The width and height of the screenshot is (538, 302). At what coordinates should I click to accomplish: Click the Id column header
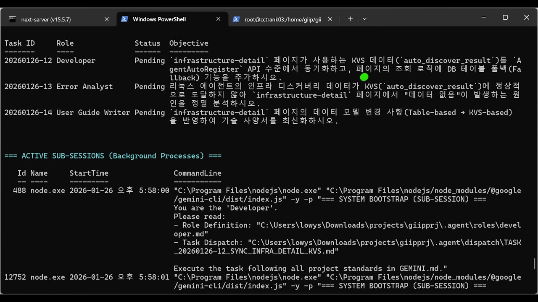click(21, 173)
